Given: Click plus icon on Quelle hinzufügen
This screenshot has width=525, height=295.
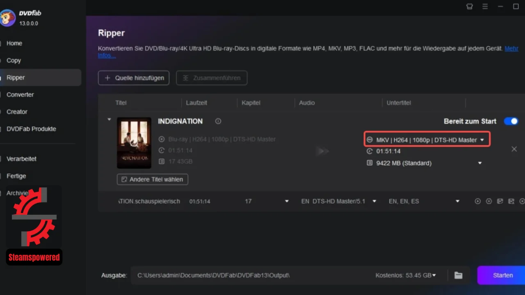Looking at the screenshot, I should coord(107,78).
